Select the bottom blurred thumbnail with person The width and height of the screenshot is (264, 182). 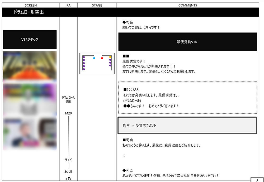pyautogui.click(x=30, y=134)
